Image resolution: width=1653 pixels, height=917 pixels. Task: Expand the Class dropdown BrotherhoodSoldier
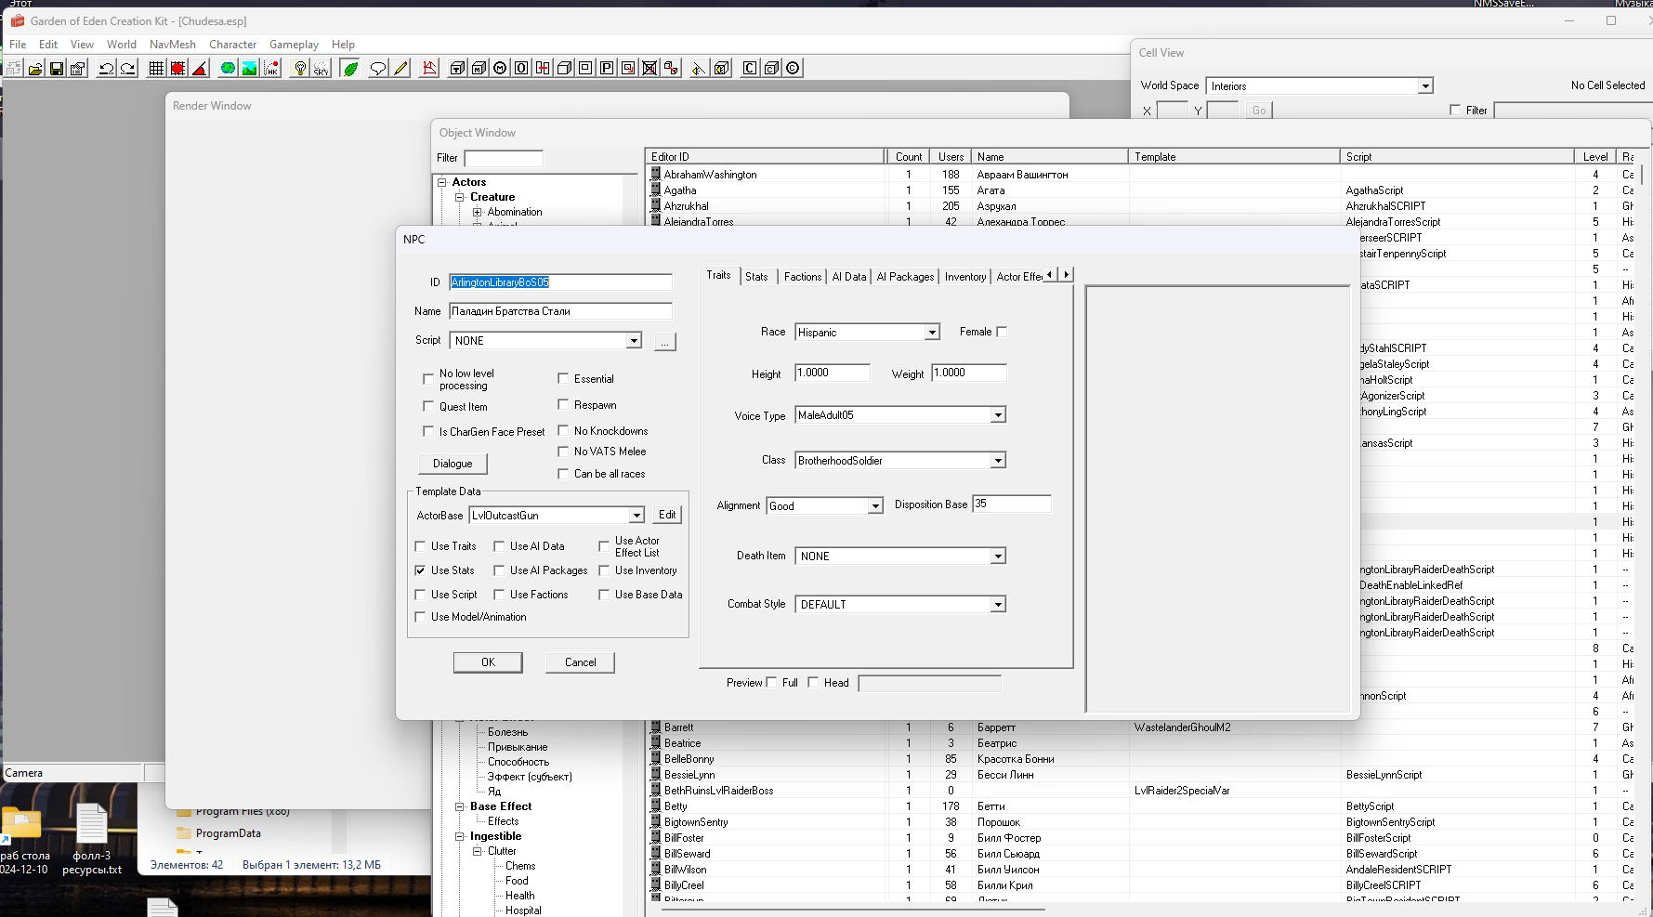[x=998, y=461]
